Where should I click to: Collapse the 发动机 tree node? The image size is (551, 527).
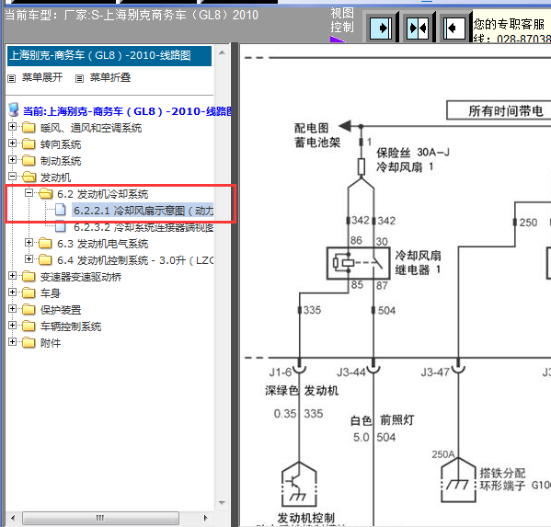12,176
